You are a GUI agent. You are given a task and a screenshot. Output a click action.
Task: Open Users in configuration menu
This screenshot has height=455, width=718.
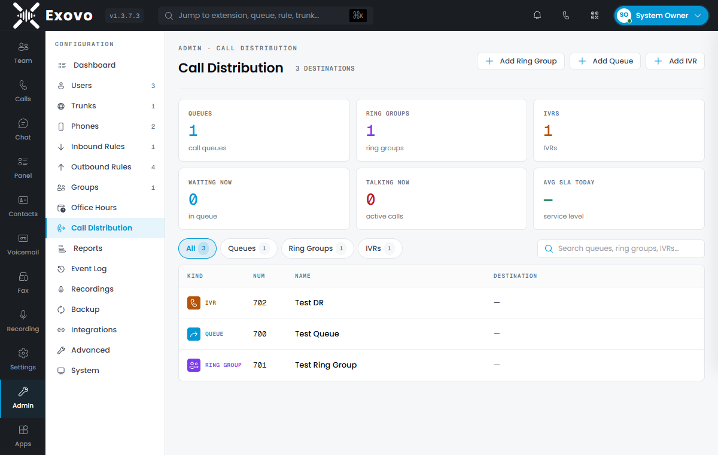pyautogui.click(x=105, y=86)
